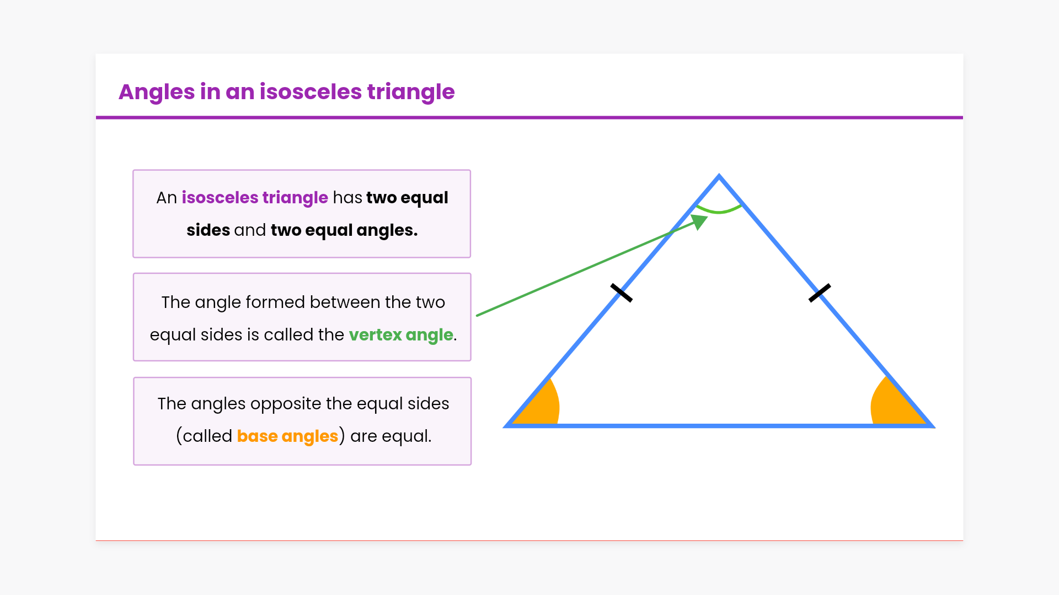This screenshot has width=1059, height=595.
Task: Click the top apex of the triangle
Action: [x=719, y=176]
